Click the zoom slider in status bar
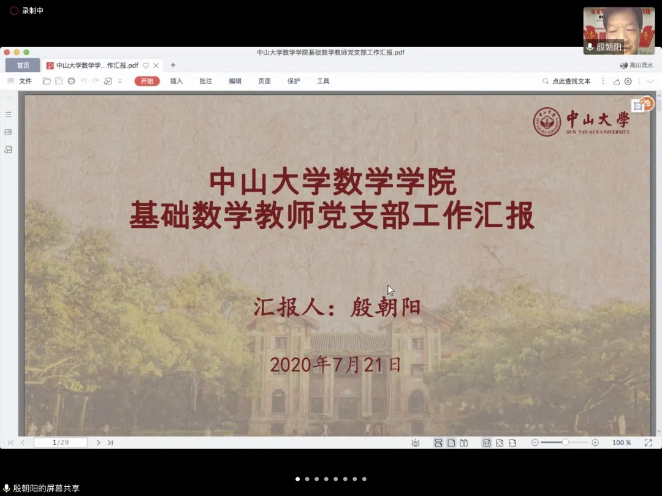Screen dimensions: 662x496 [x=565, y=442]
